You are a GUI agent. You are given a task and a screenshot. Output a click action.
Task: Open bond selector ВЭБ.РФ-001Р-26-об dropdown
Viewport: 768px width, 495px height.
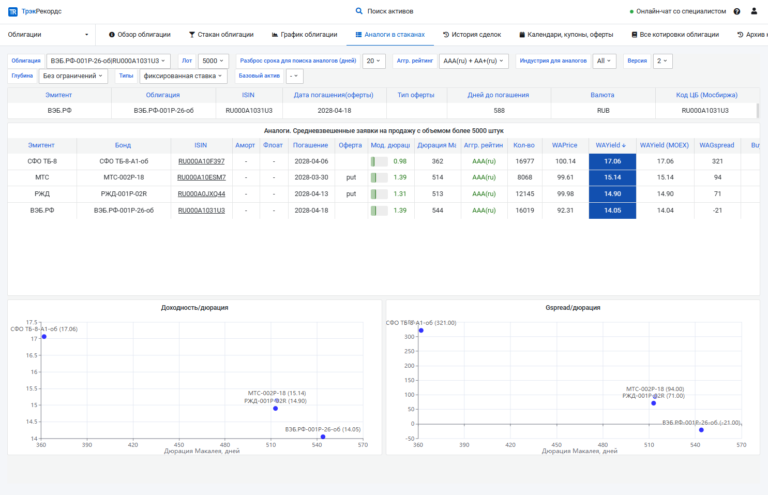108,61
